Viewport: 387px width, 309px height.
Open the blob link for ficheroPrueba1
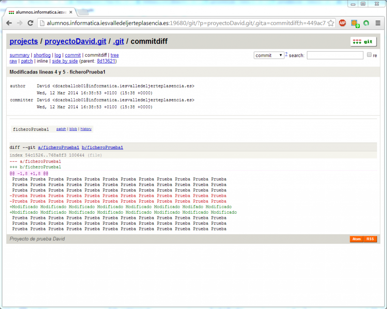(73, 129)
